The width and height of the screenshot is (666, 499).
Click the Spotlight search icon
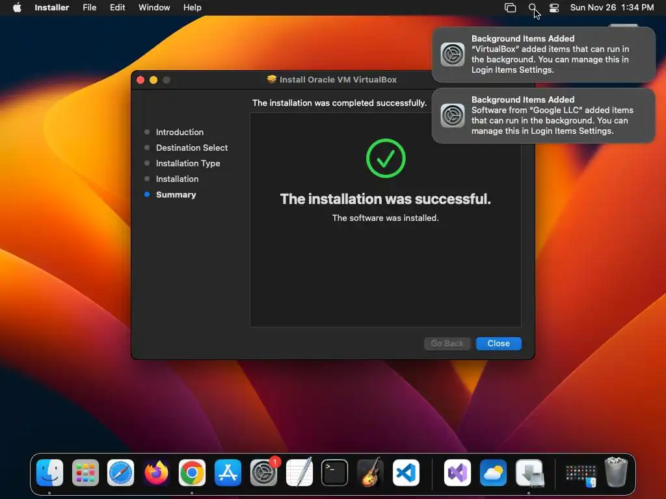pos(532,7)
